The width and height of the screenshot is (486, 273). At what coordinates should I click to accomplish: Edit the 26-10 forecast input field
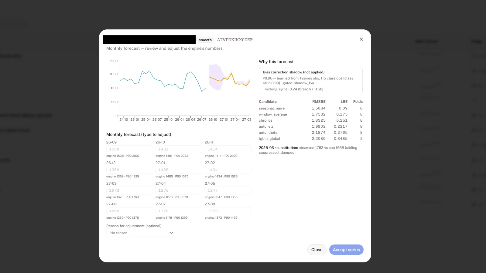tap(179, 149)
